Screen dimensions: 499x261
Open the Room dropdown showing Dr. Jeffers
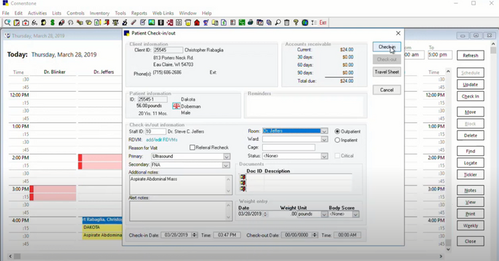tap(324, 131)
